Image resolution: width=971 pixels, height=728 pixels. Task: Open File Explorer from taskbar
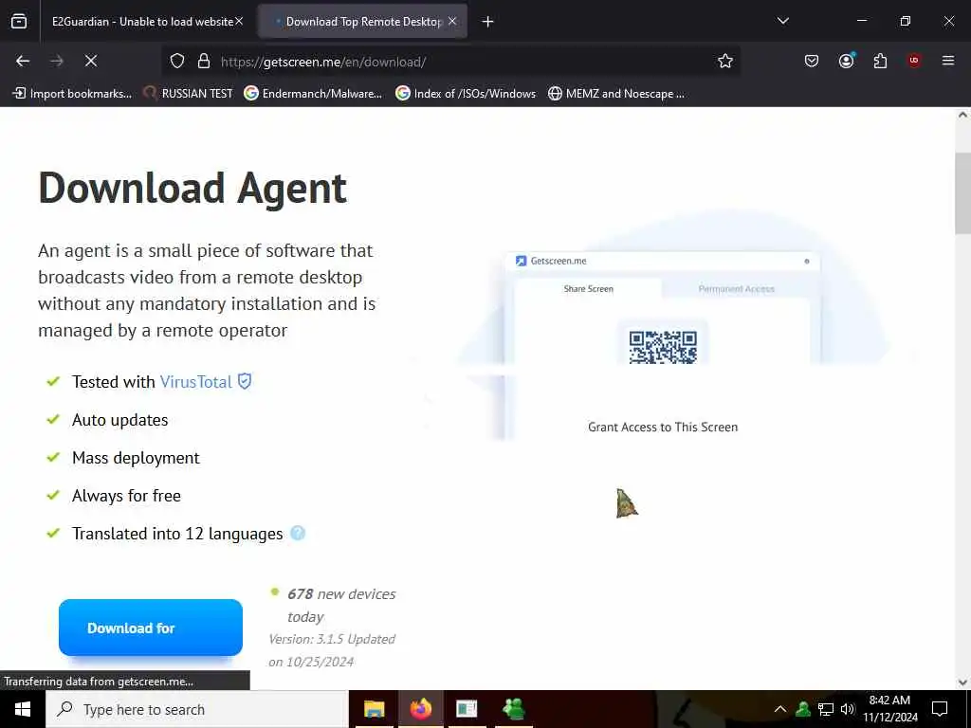374,709
